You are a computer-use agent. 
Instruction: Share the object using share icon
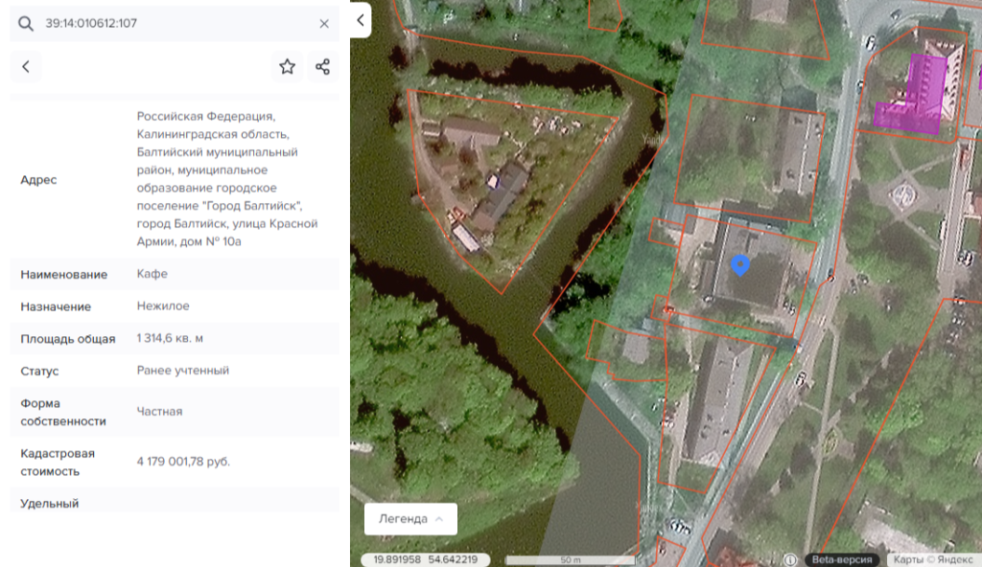(x=322, y=66)
